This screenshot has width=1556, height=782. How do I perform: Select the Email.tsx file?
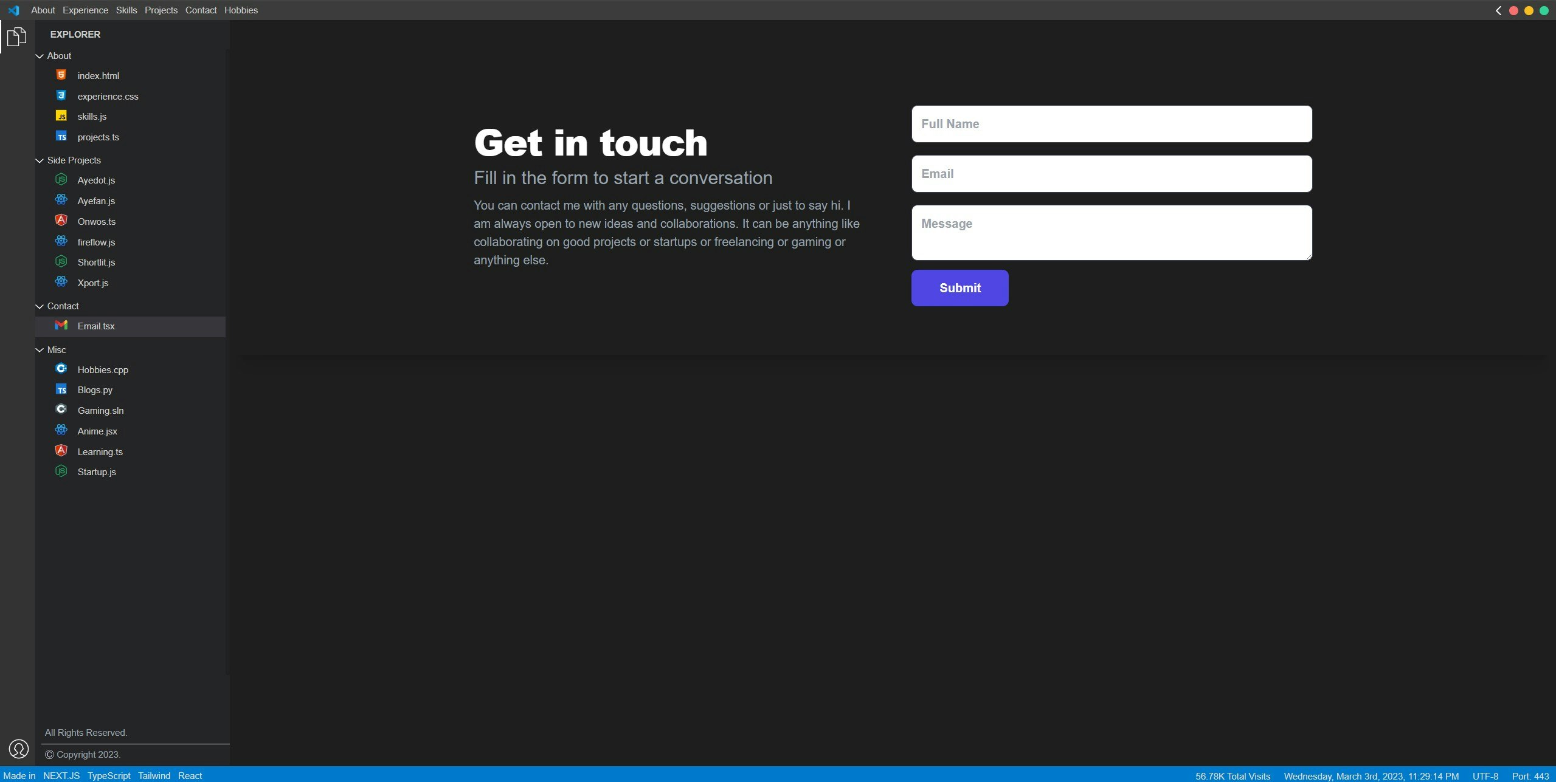pos(130,326)
